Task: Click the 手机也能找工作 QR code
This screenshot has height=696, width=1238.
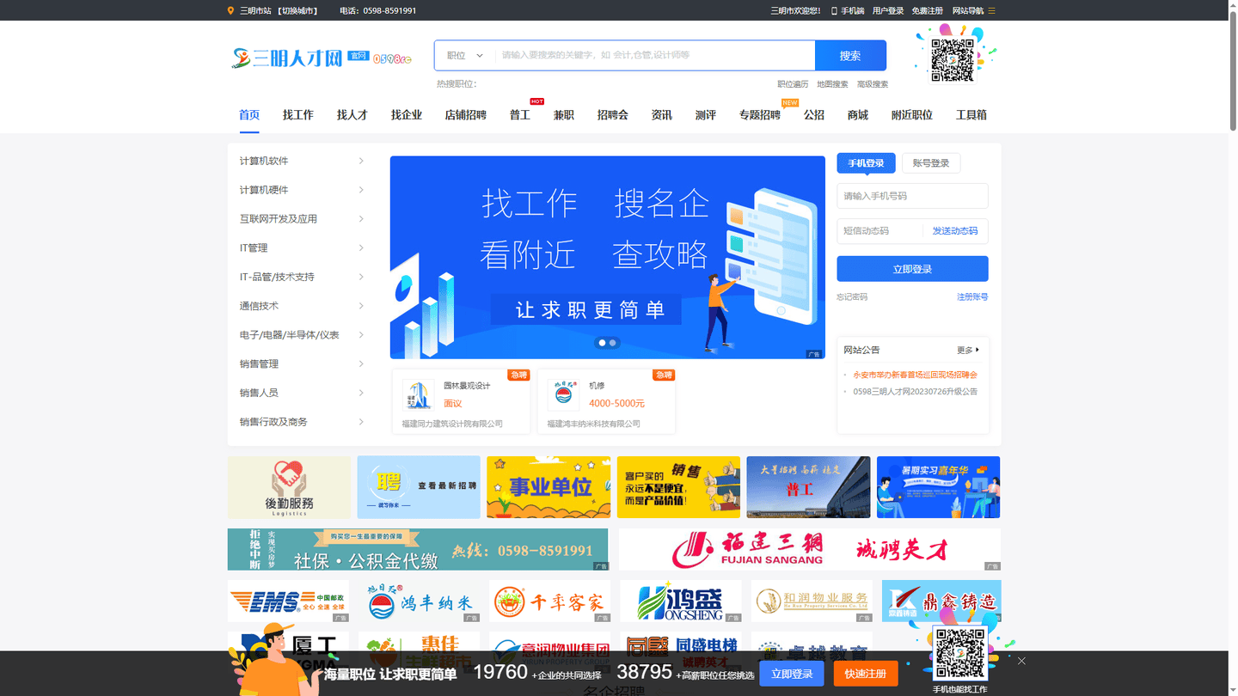Action: pos(959,655)
